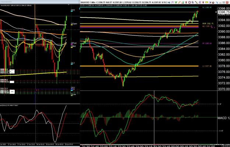The image size is (230, 147).
Task: Select the pencil drawing tool
Action: tap(179, 2)
